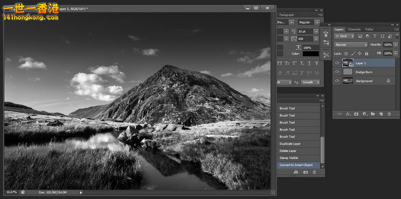The image size is (401, 199).
Task: Select the Background layer thumbnail
Action: [x=347, y=81]
